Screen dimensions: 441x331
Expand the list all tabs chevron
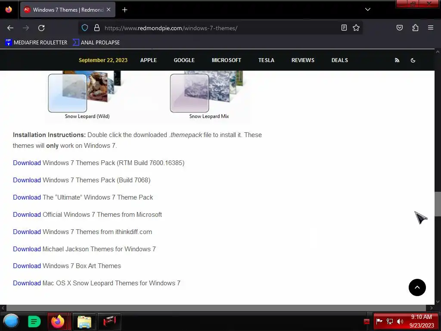[x=368, y=9]
